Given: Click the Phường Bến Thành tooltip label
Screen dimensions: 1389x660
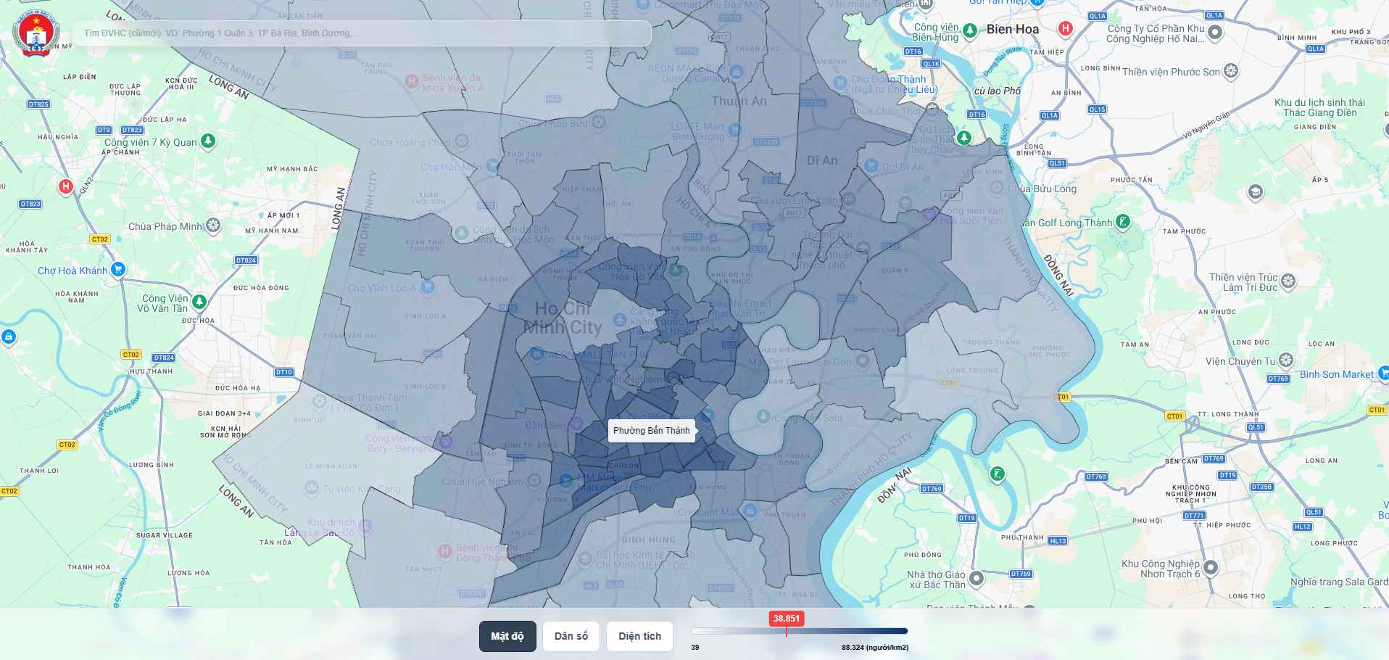Looking at the screenshot, I should click(x=651, y=431).
